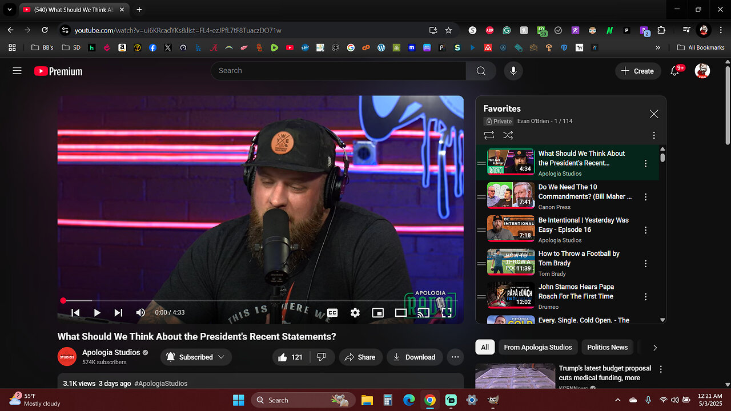Screen dimensions: 731x411
Task: Play How to Throw a Football thumbnail
Action: [511, 262]
